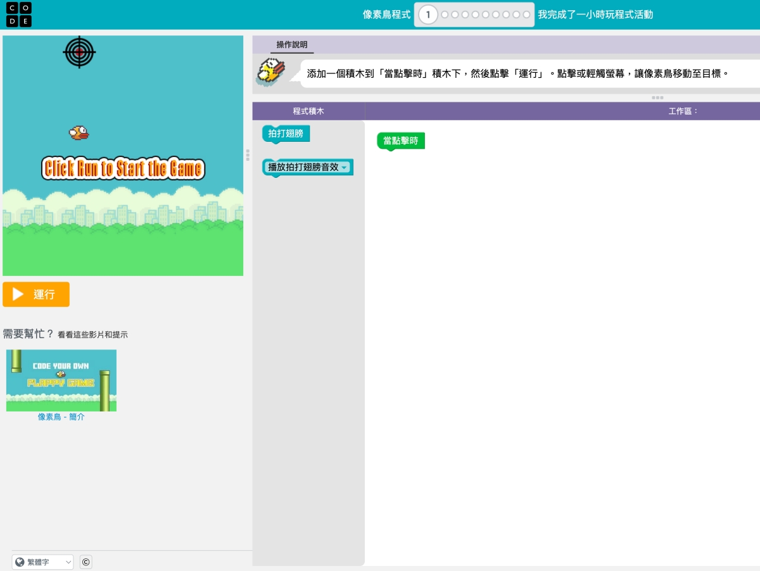Switch to the 操作說明 tab

tap(292, 45)
